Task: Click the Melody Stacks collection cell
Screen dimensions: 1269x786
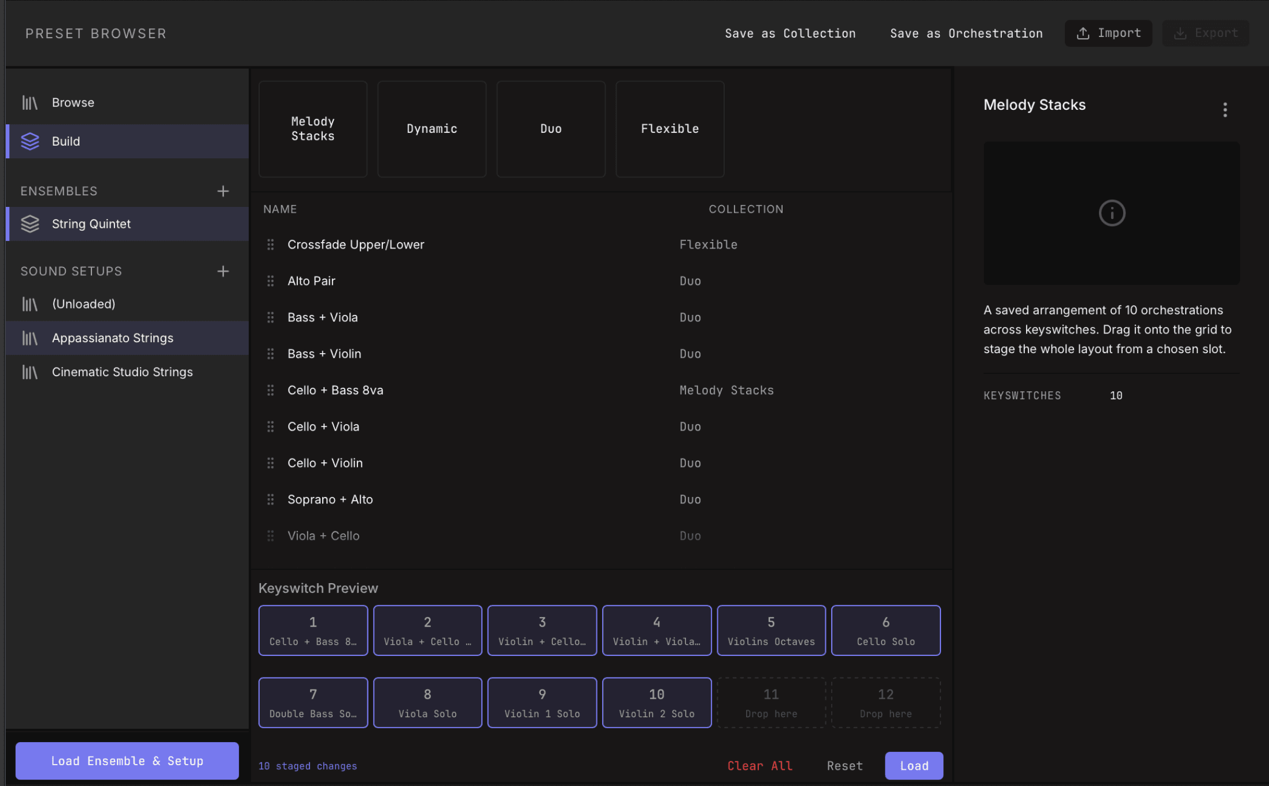Action: (726, 390)
